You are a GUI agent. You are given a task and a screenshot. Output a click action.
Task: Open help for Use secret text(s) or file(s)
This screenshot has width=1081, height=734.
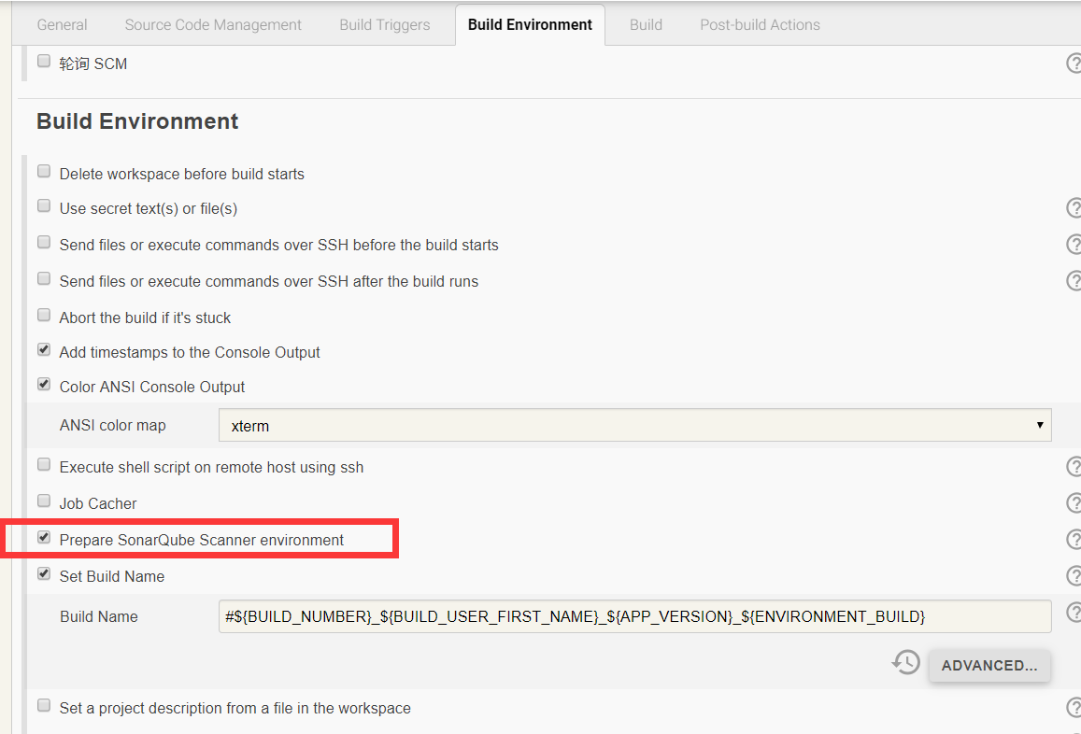point(1074,208)
